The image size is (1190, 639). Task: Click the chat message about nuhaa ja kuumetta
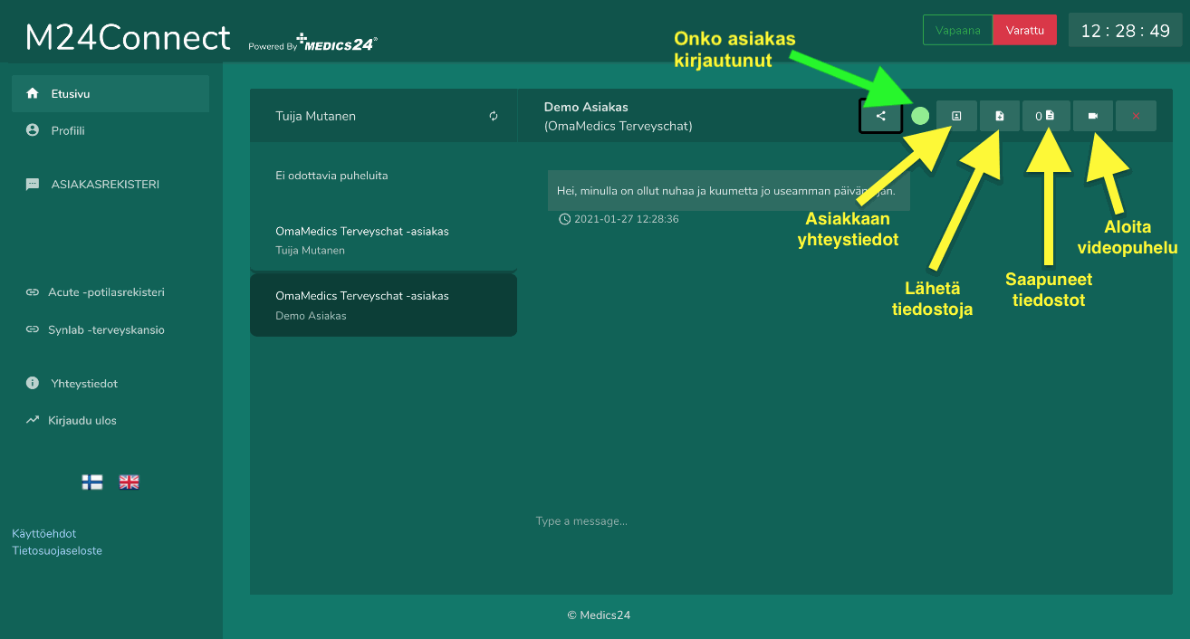(x=728, y=191)
